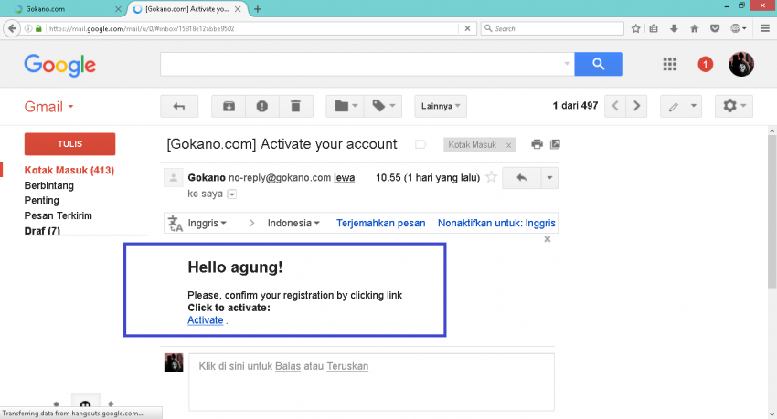Click the Google logo
Viewport: 777px width, 419px height.
(x=60, y=65)
